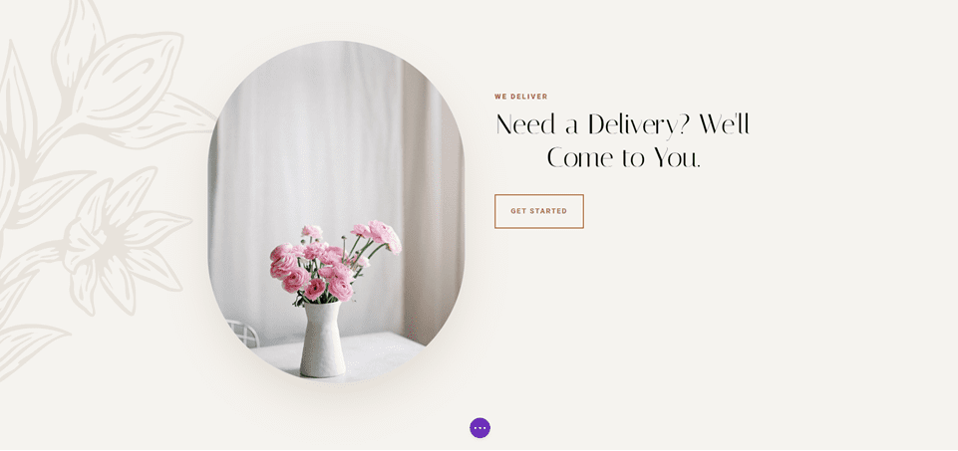The width and height of the screenshot is (958, 451).
Task: Click the white sheer curtain area
Action: (x=305, y=152)
